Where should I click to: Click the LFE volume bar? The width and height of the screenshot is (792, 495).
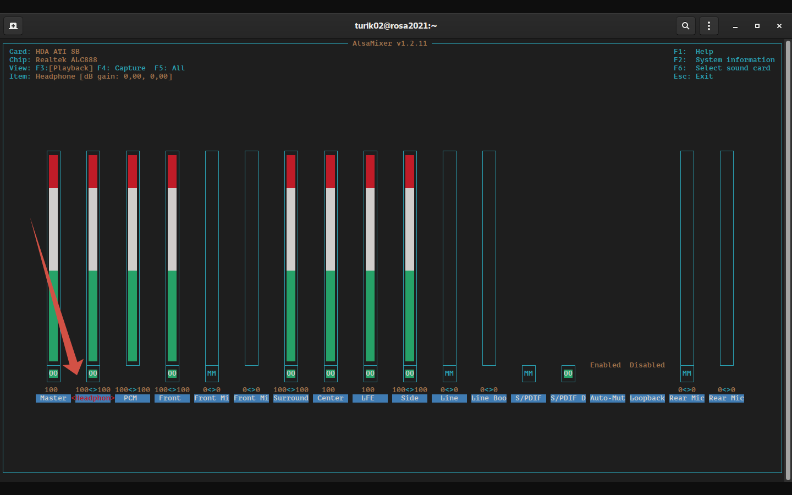[x=370, y=258]
